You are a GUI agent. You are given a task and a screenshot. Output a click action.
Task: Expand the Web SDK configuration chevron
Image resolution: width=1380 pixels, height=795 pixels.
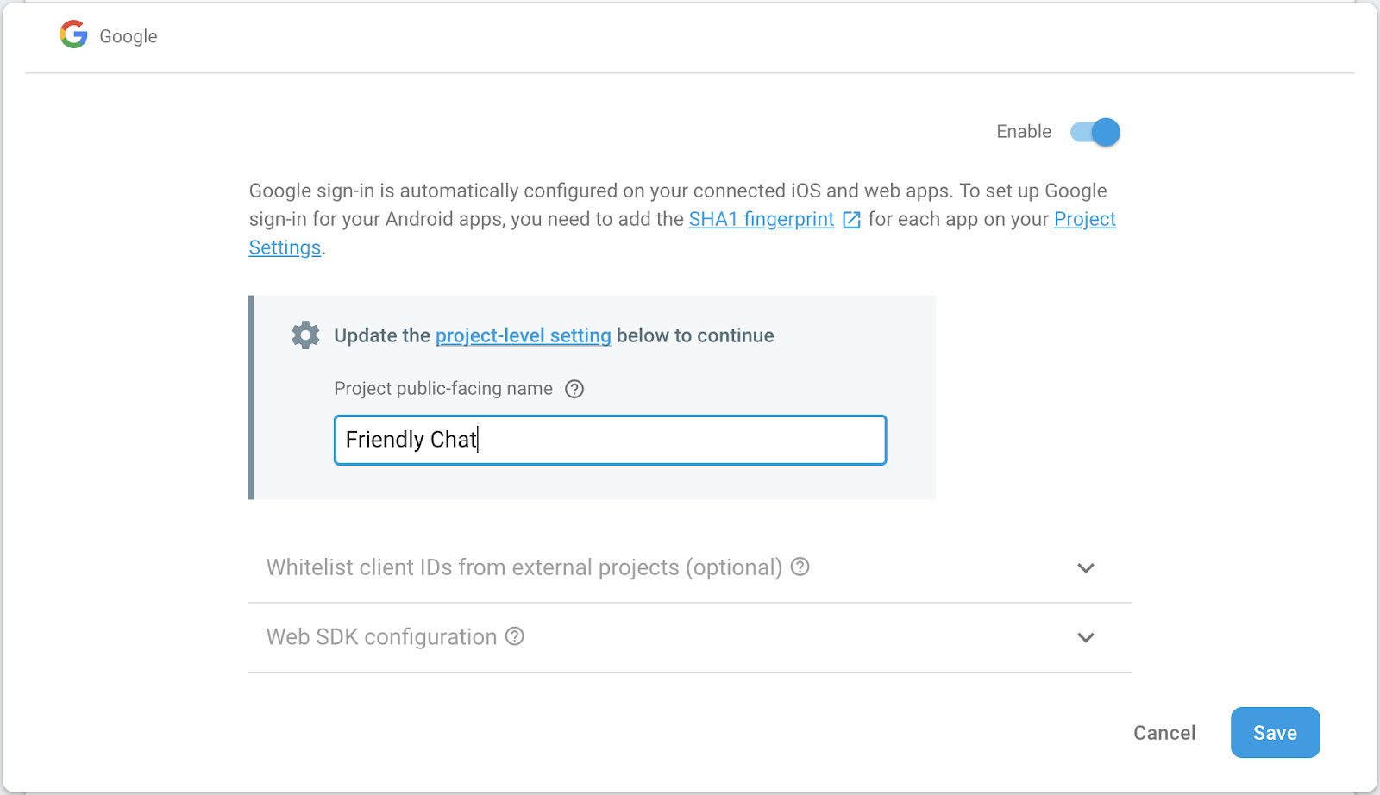[x=1086, y=638]
